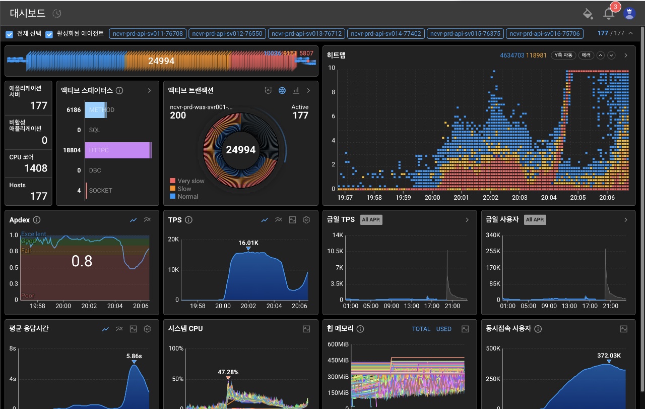Uncheck the 활성화된 에이전트 checkbox
Screen dimensions: 645x409
(x=49, y=34)
